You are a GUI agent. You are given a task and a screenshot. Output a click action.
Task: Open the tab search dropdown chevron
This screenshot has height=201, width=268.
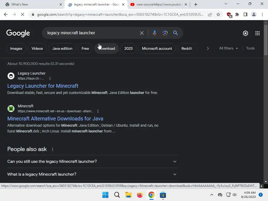pos(226,4)
